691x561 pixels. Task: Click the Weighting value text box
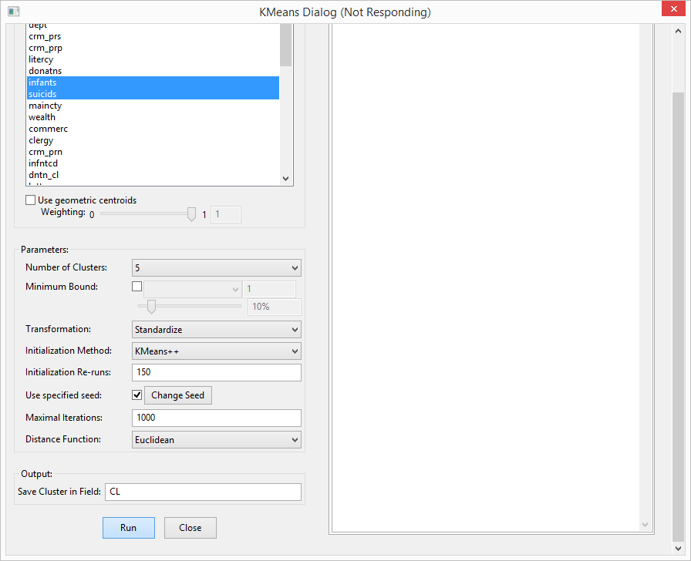(x=226, y=214)
